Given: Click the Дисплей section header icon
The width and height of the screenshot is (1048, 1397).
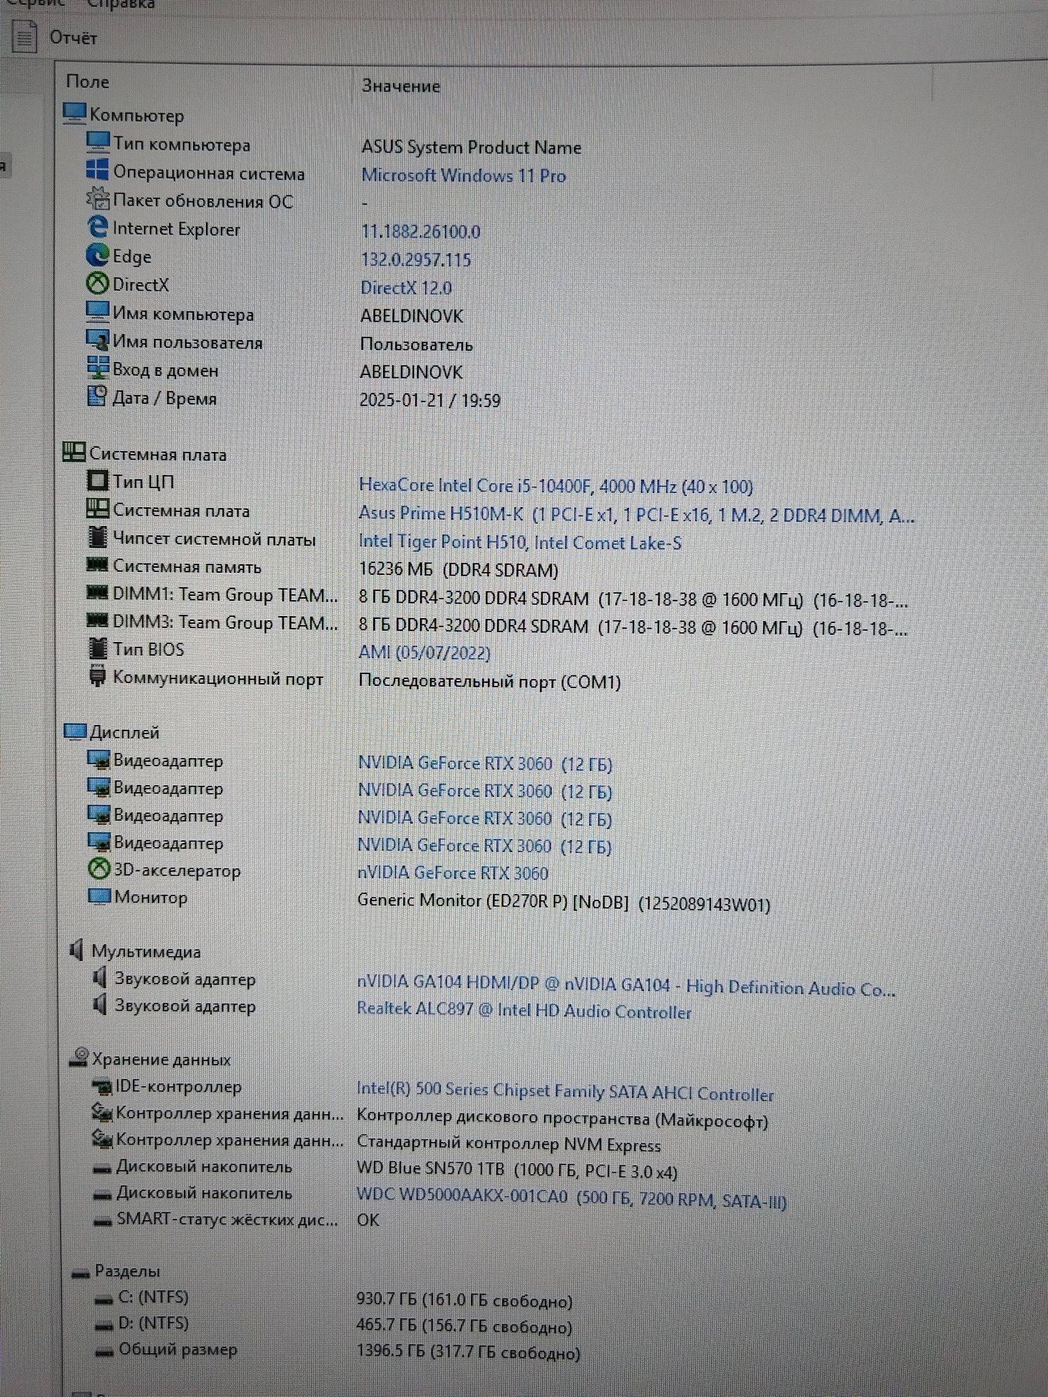Looking at the screenshot, I should pos(75,731).
